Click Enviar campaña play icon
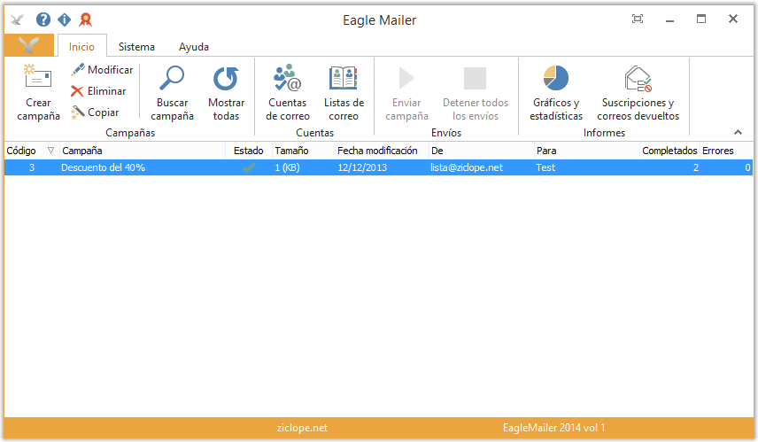 point(406,78)
